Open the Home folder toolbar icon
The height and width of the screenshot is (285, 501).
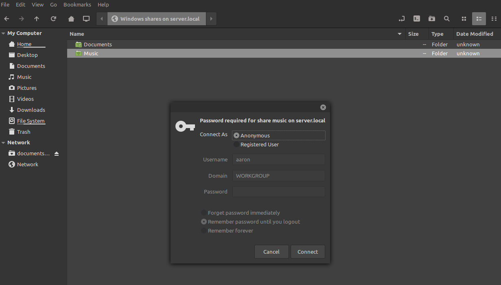point(71,19)
